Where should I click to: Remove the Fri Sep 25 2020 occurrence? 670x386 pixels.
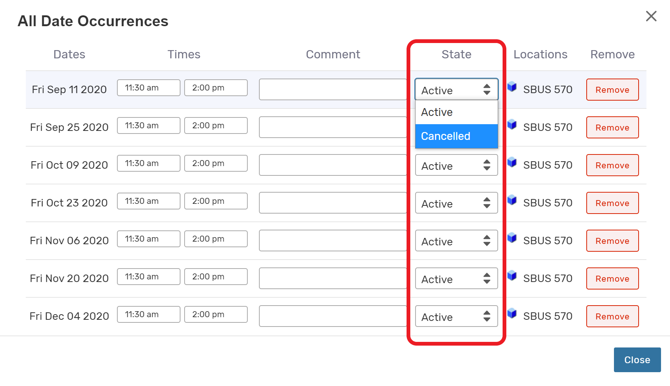click(612, 128)
